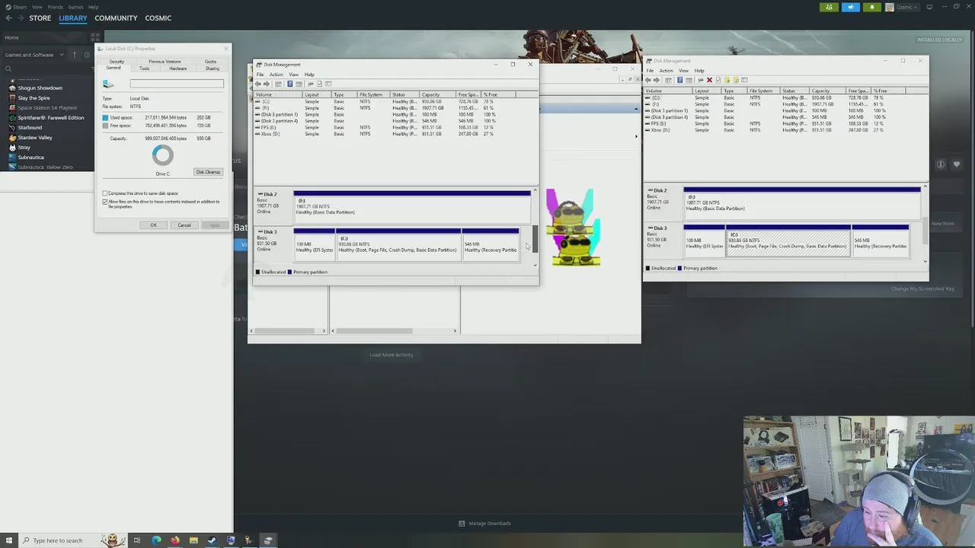The width and height of the screenshot is (975, 548).
Task: Click Manage Downloads in Steam
Action: pyautogui.click(x=484, y=524)
